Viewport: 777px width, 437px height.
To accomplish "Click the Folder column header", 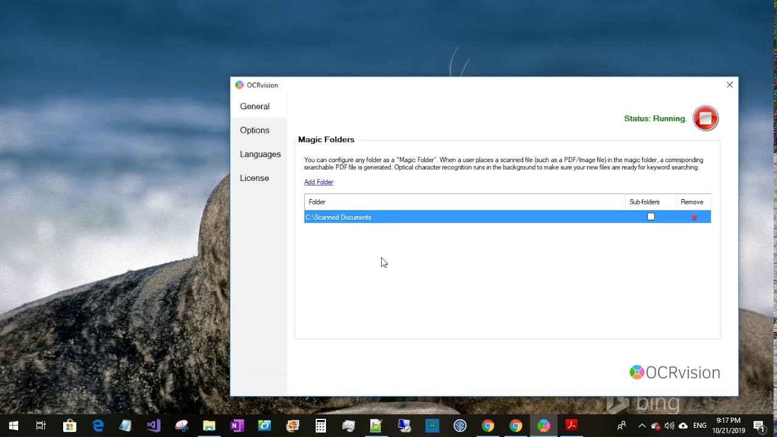I will pos(465,202).
